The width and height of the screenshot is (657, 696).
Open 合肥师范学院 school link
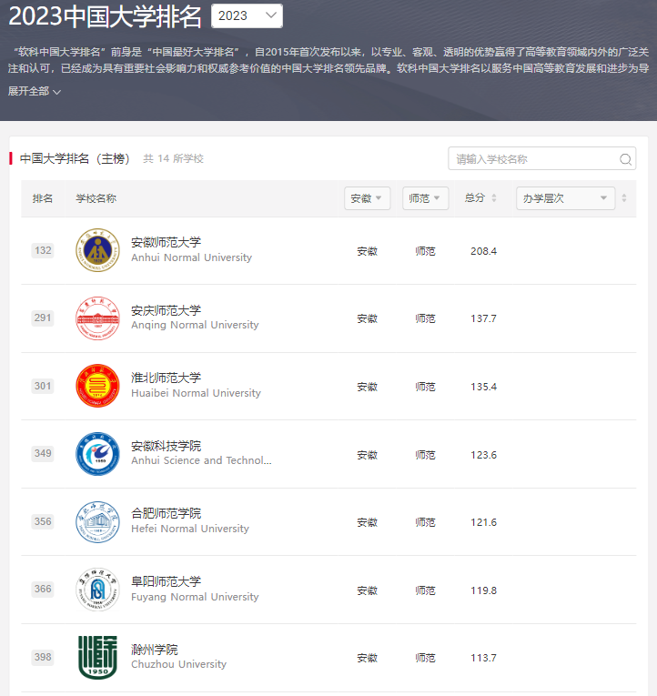click(167, 513)
